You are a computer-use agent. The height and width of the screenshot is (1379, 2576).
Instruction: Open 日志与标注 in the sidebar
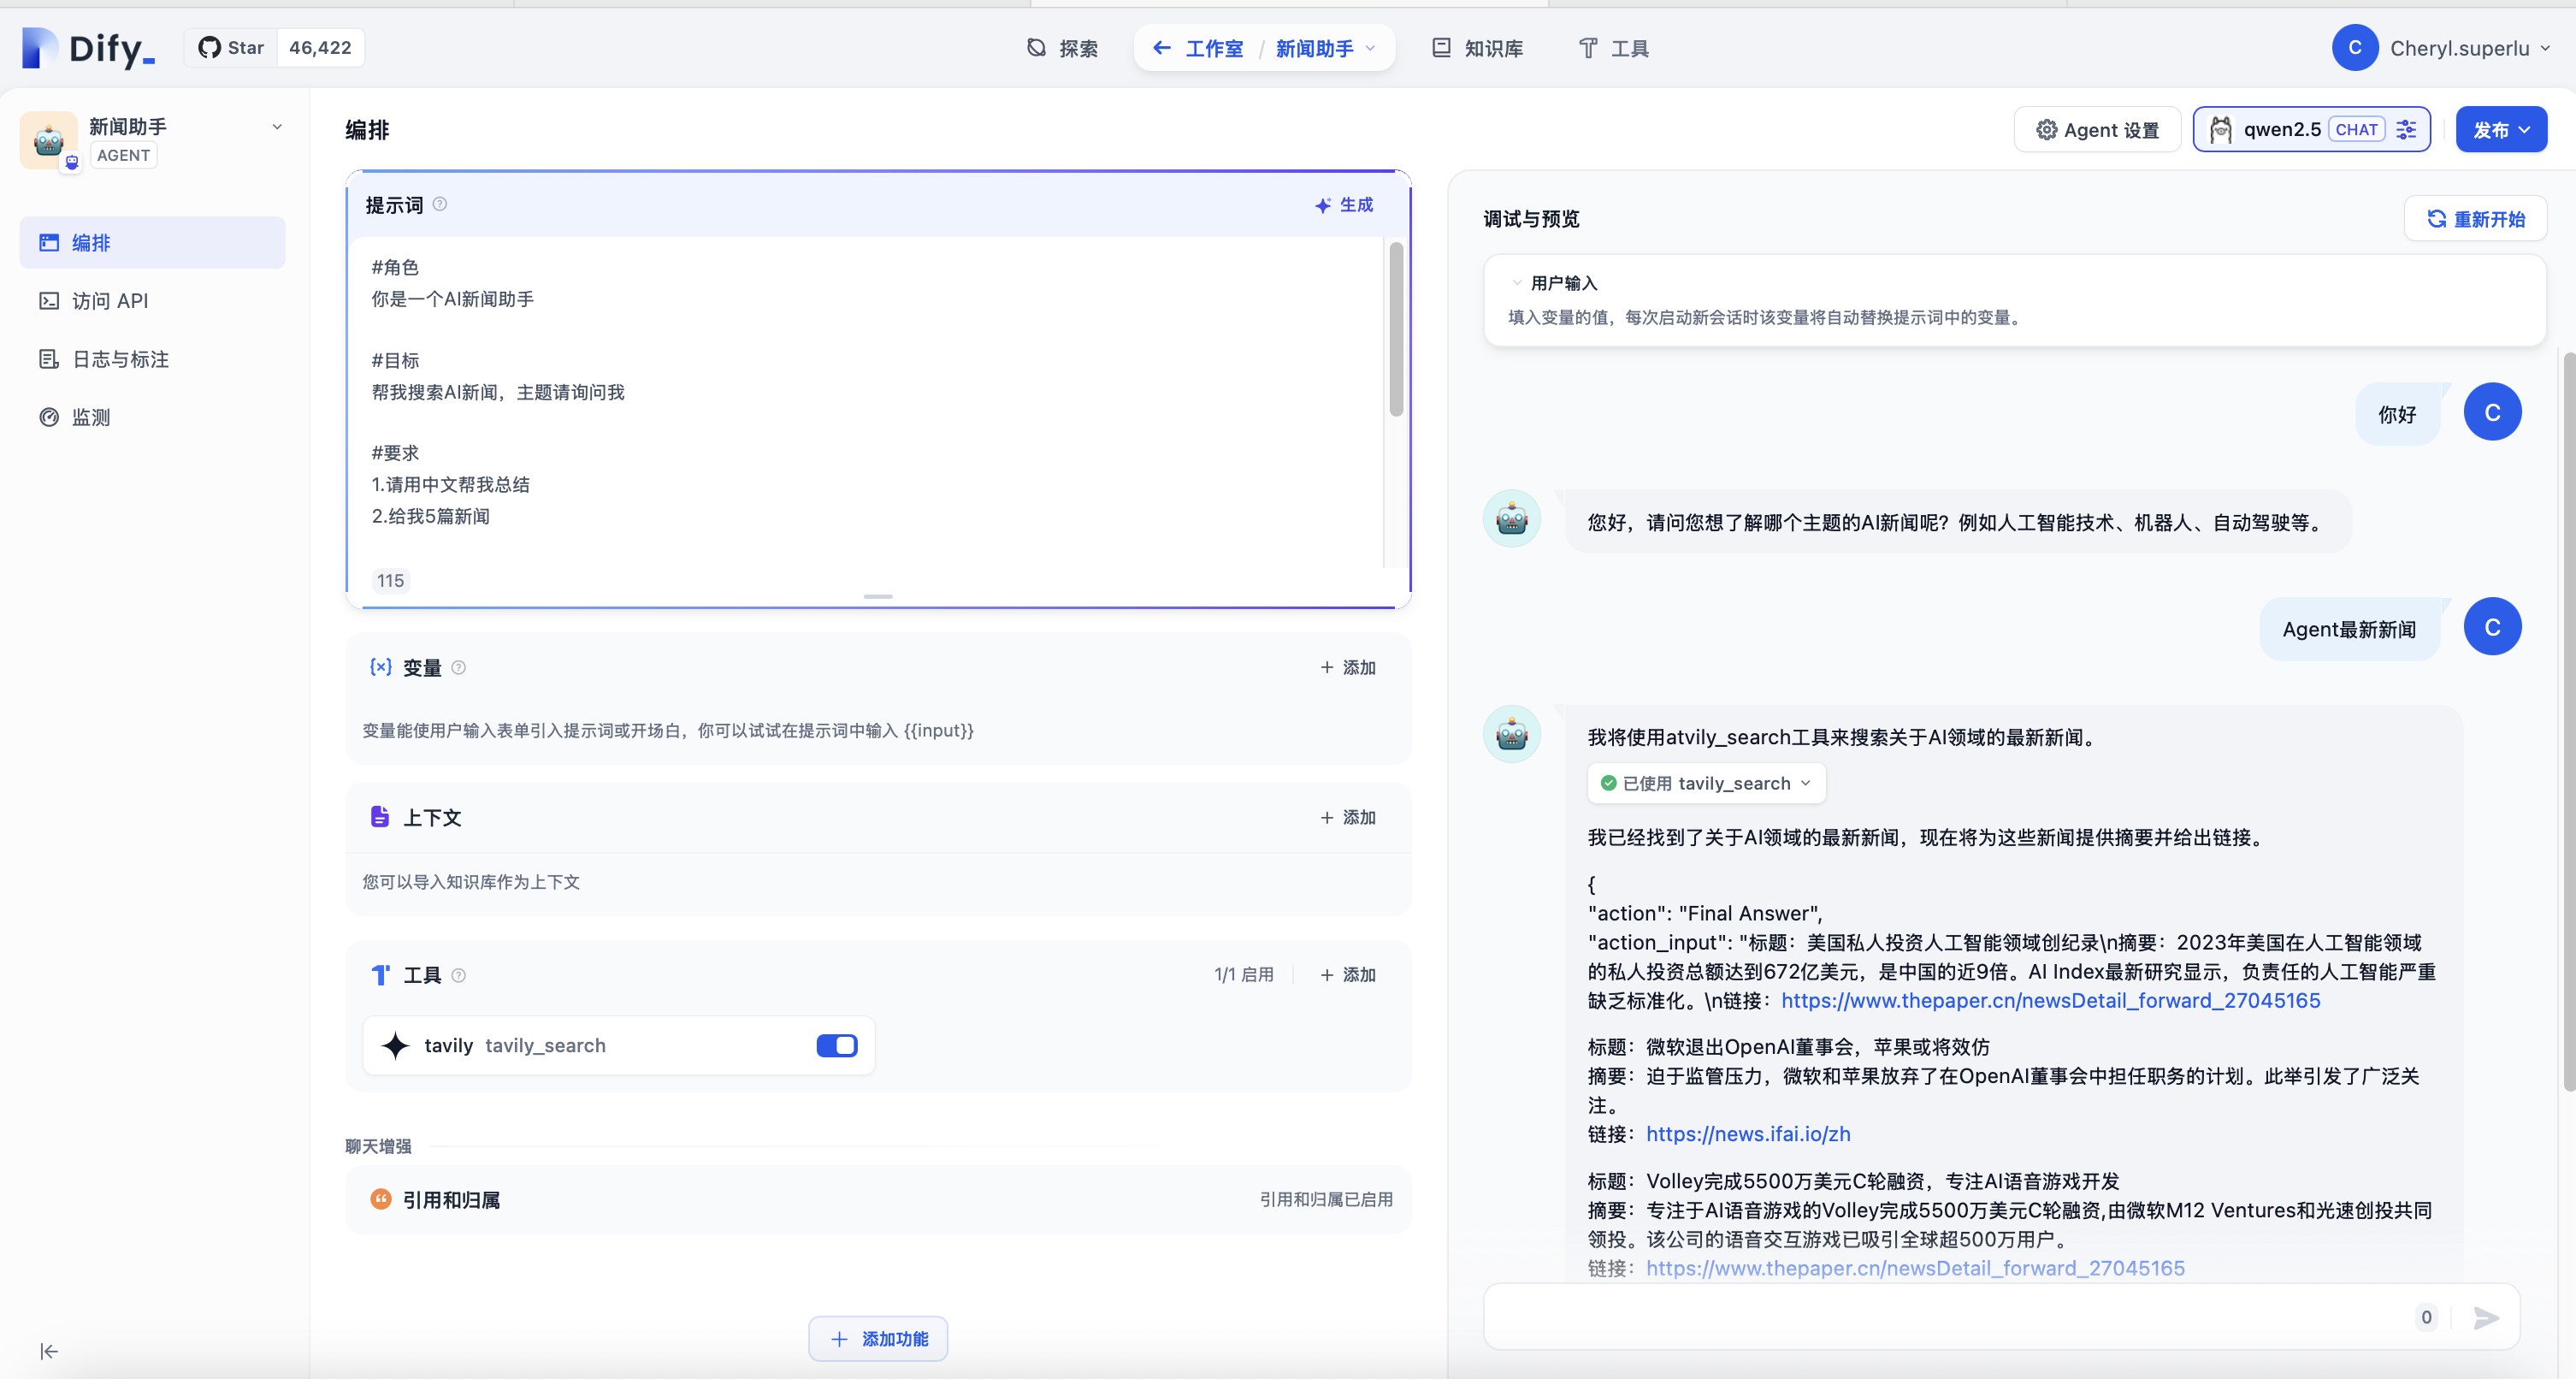(x=120, y=359)
